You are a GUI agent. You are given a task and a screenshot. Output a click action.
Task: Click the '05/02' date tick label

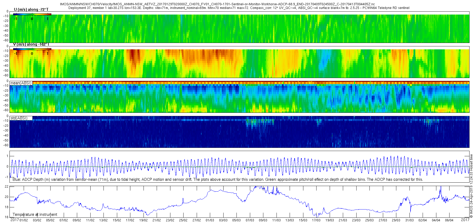50,220
